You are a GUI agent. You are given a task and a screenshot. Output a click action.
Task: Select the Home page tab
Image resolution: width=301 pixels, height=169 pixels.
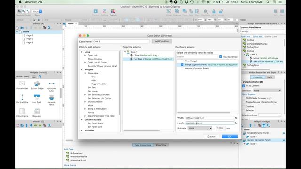pos(71,23)
